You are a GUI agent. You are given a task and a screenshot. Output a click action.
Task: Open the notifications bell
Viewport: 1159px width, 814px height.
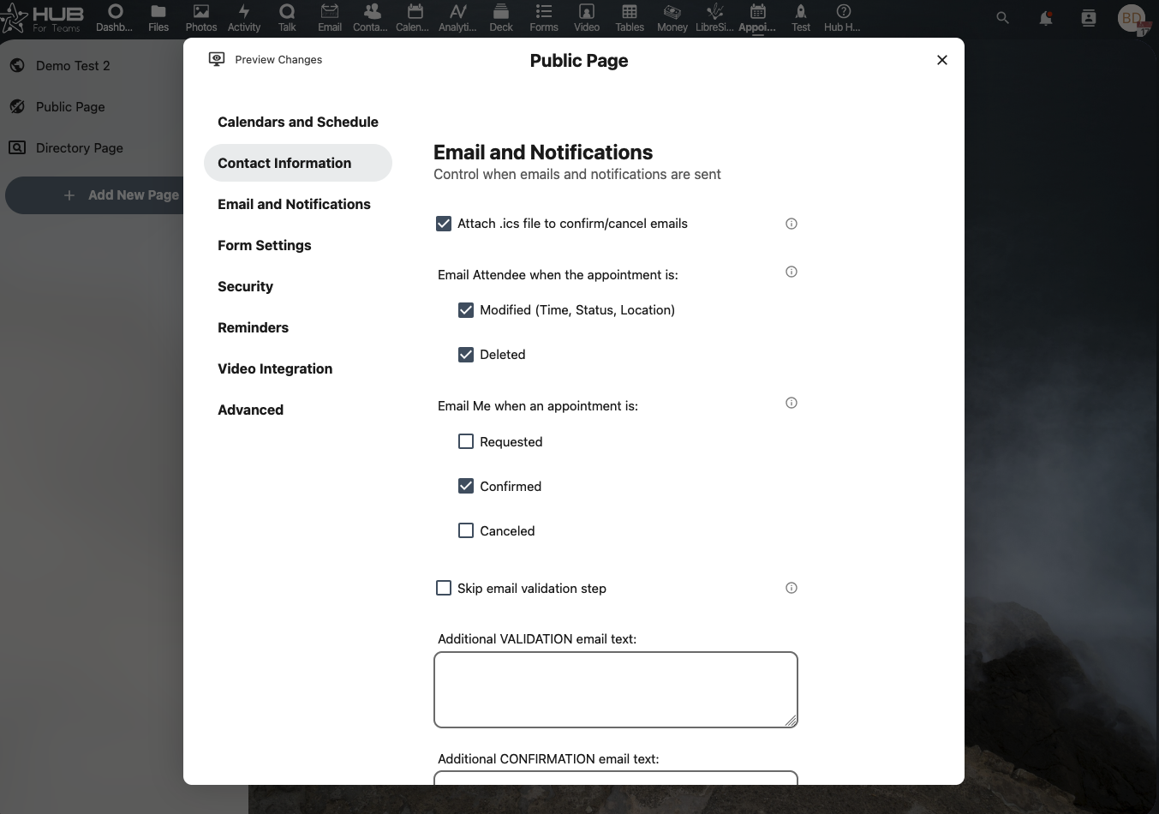click(1046, 17)
